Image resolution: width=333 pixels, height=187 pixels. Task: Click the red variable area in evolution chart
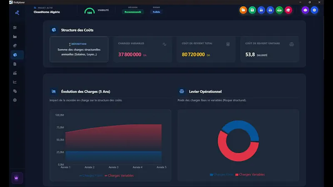pos(113,138)
